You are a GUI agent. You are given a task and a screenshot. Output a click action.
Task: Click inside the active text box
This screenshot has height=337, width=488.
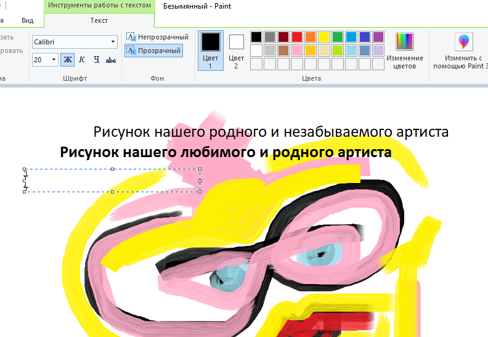tap(112, 181)
